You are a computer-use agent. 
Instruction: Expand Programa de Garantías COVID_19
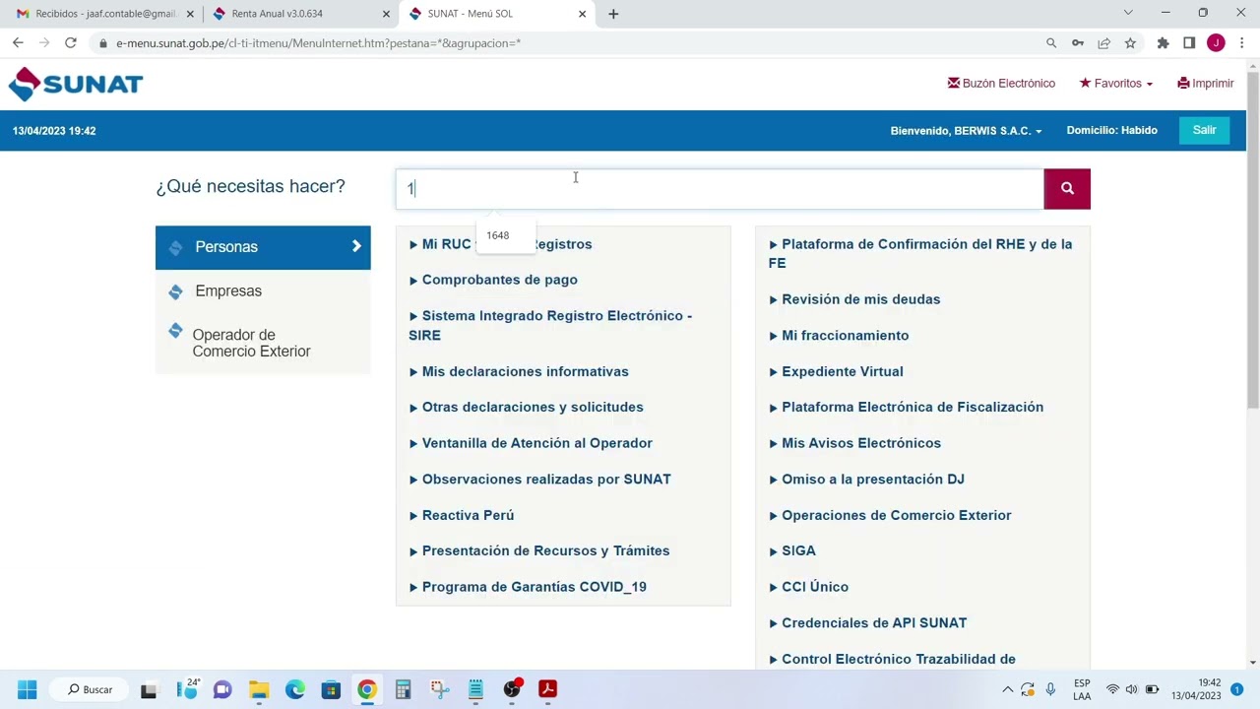[528, 587]
